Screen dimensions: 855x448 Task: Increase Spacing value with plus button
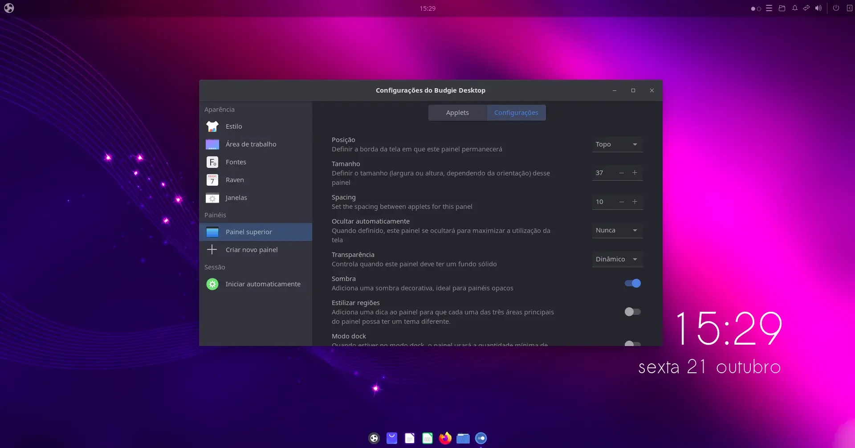635,202
